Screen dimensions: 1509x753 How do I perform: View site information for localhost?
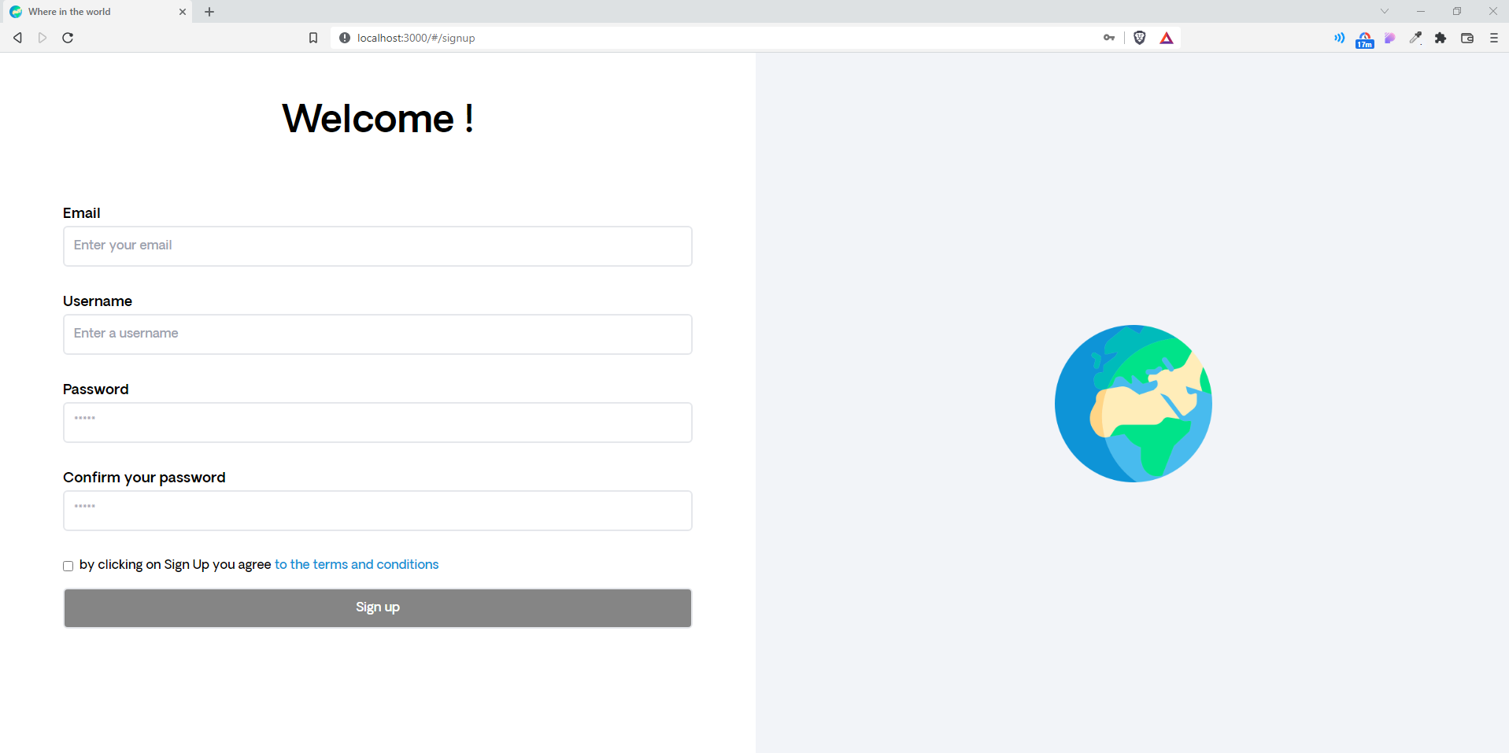[344, 37]
